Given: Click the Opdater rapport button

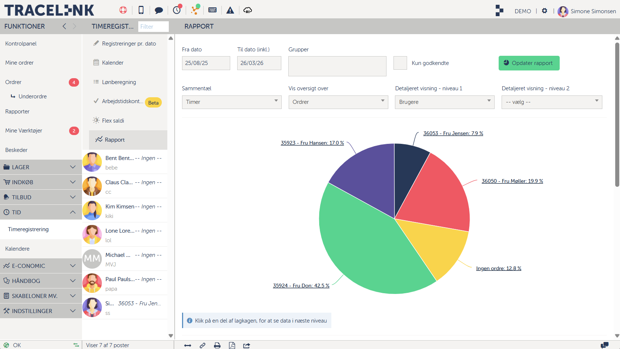Looking at the screenshot, I should (x=529, y=63).
